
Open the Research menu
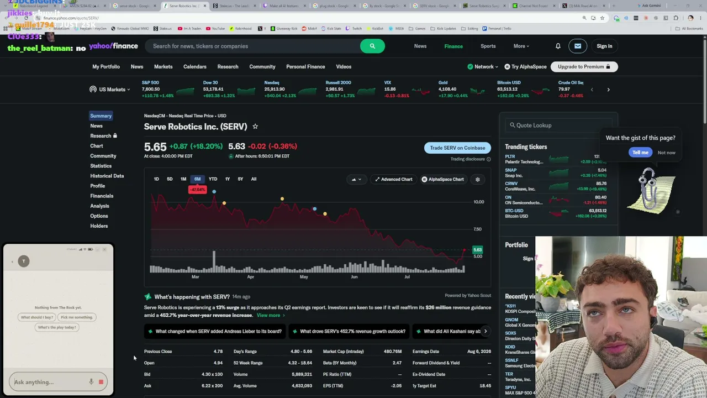228,66
